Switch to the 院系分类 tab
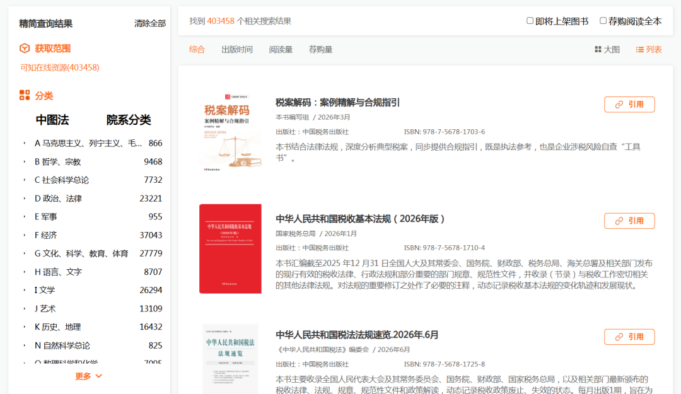 [129, 120]
